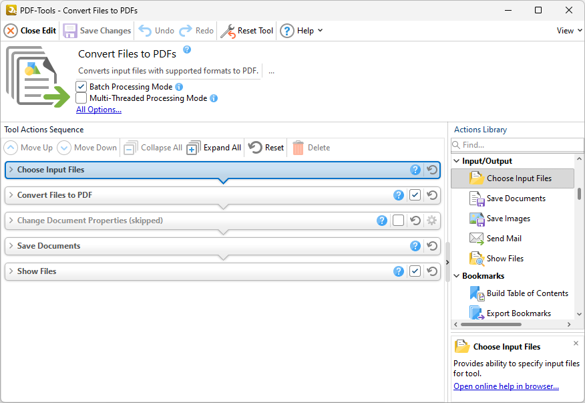Expand the Choose Input Files action

point(11,170)
